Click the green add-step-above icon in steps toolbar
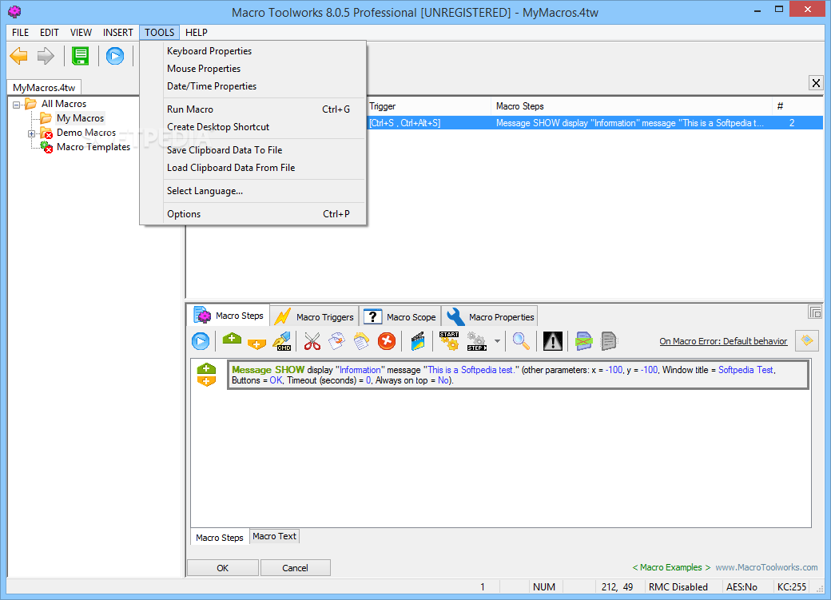831x600 pixels. (x=232, y=339)
